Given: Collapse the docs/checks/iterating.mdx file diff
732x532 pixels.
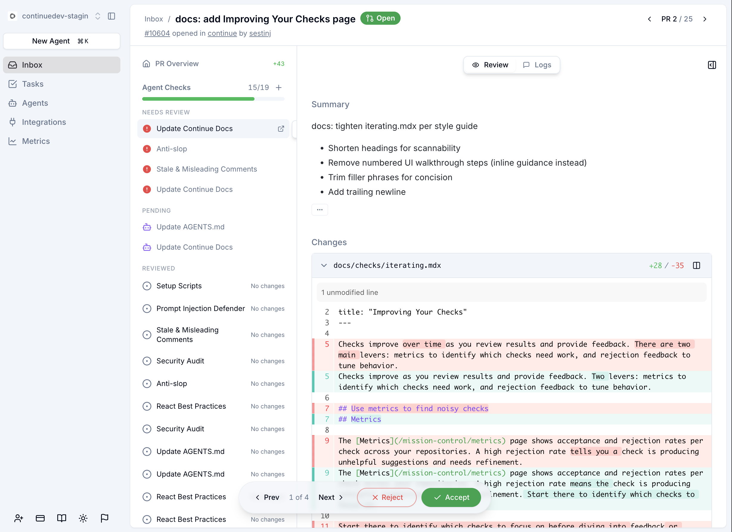Looking at the screenshot, I should (324, 265).
